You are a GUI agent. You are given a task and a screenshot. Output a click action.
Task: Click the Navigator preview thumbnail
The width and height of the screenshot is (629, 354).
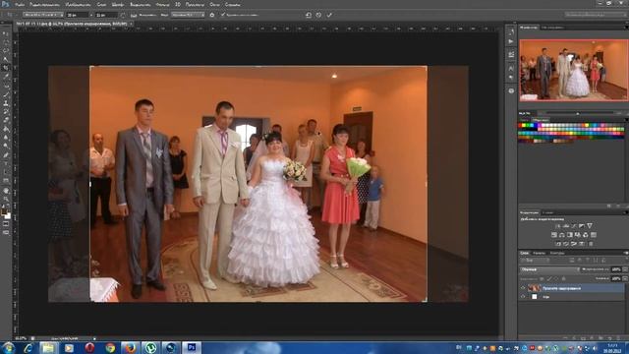[574, 70]
